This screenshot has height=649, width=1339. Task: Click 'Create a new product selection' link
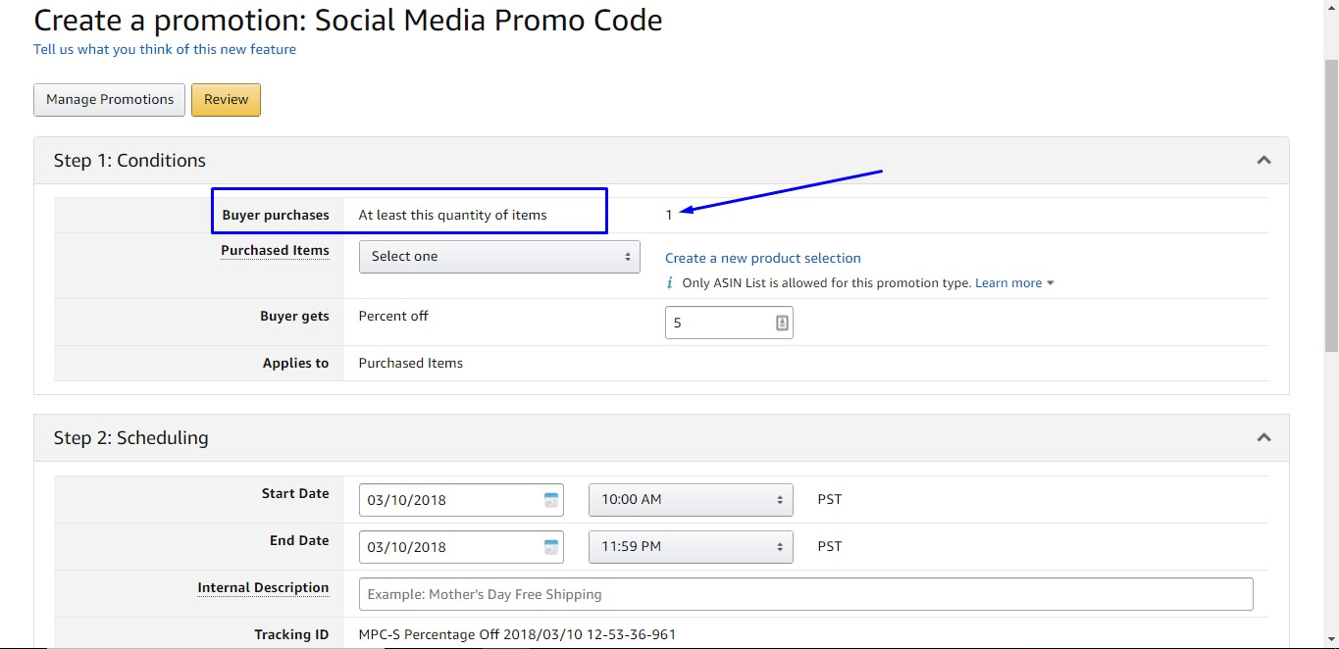point(762,258)
